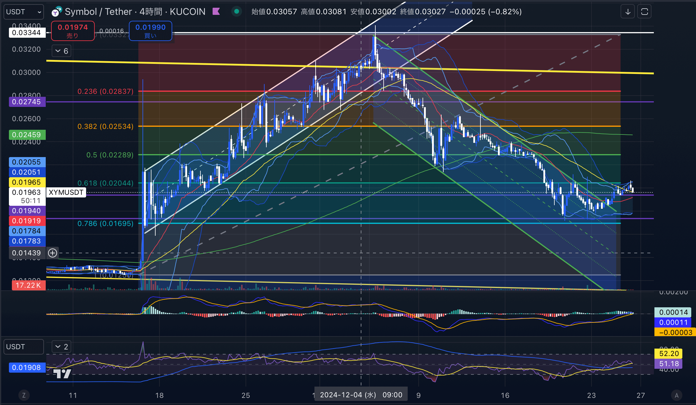Viewport: 696px width, 405px height.
Task: Select the 0.618 (0.02044) Fibonacci level label
Action: tap(105, 183)
